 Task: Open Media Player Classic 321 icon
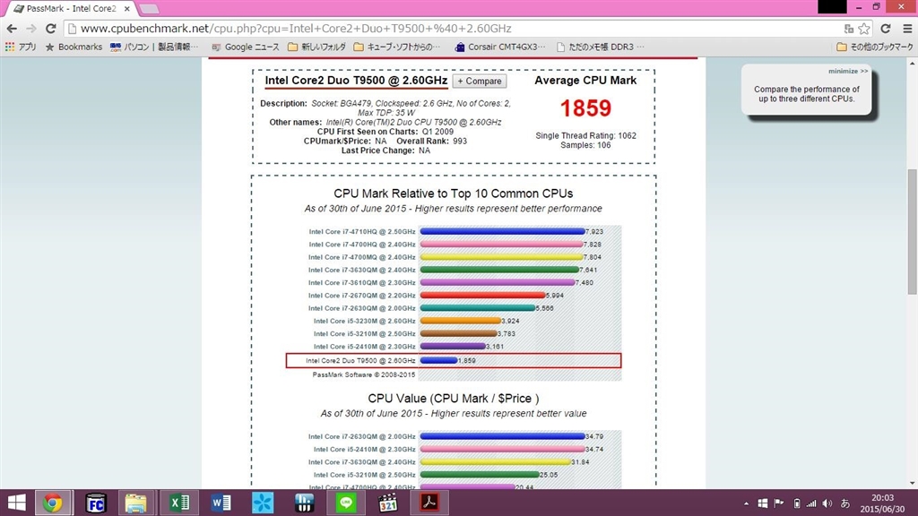coord(387,503)
